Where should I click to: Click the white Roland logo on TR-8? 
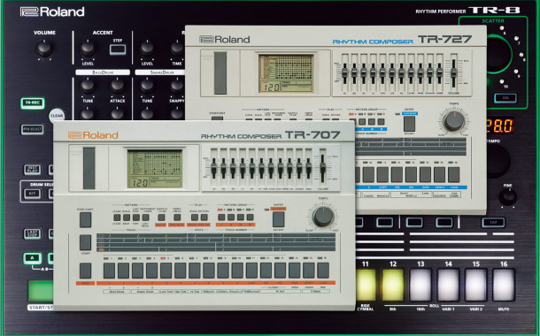pyautogui.click(x=52, y=11)
